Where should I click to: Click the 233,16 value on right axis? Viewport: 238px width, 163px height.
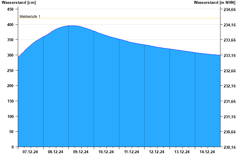[x=230, y=55]
